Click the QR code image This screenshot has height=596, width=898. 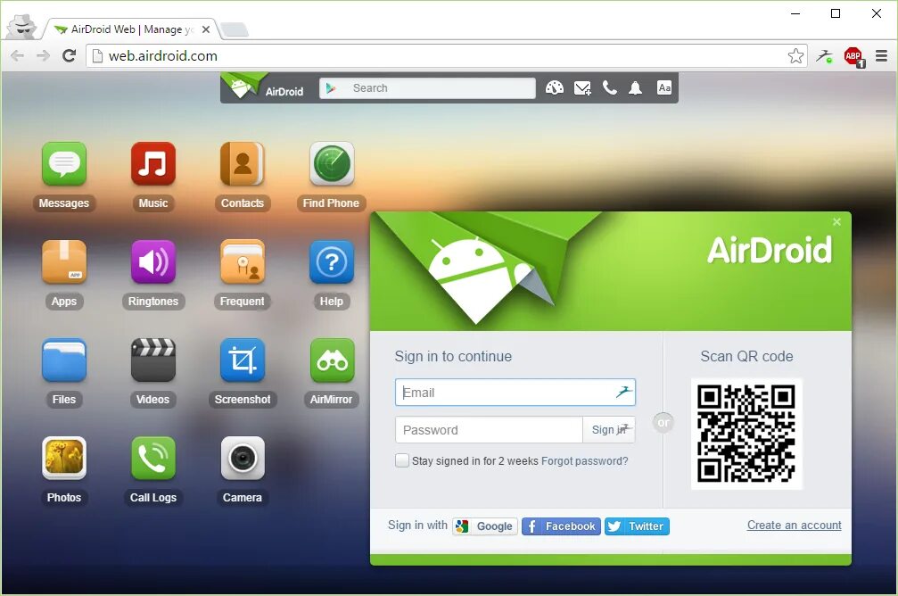click(746, 434)
